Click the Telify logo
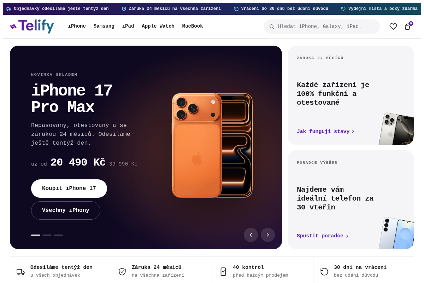The image size is (424, 283). click(32, 26)
